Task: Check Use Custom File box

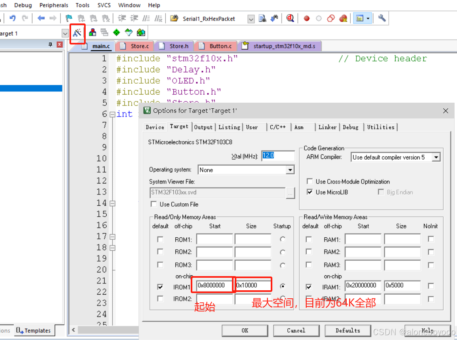Action: [x=154, y=204]
